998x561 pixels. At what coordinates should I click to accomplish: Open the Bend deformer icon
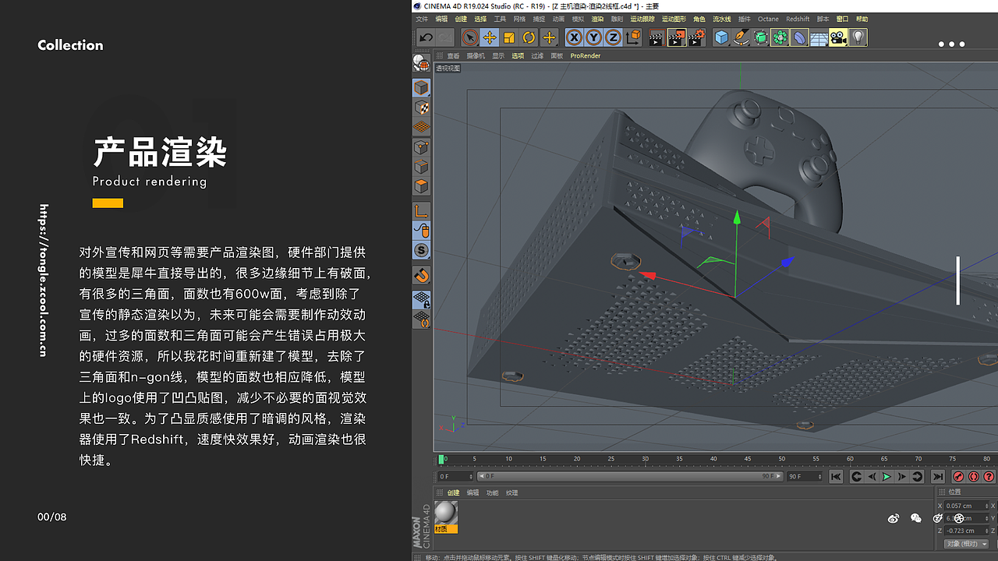coord(799,37)
